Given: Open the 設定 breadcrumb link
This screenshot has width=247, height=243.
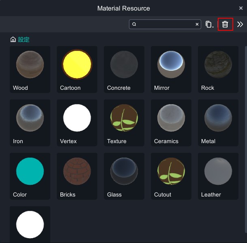Looking at the screenshot, I should pyautogui.click(x=24, y=40).
